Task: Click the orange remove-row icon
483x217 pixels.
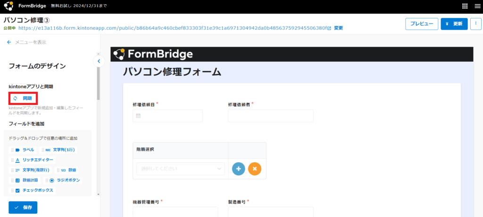Action: pos(255,169)
